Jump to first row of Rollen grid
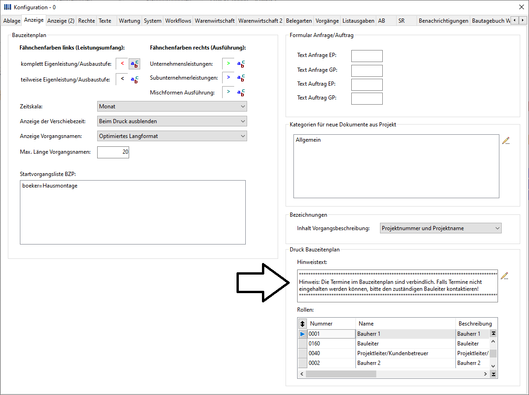The image size is (529, 395). [x=493, y=333]
